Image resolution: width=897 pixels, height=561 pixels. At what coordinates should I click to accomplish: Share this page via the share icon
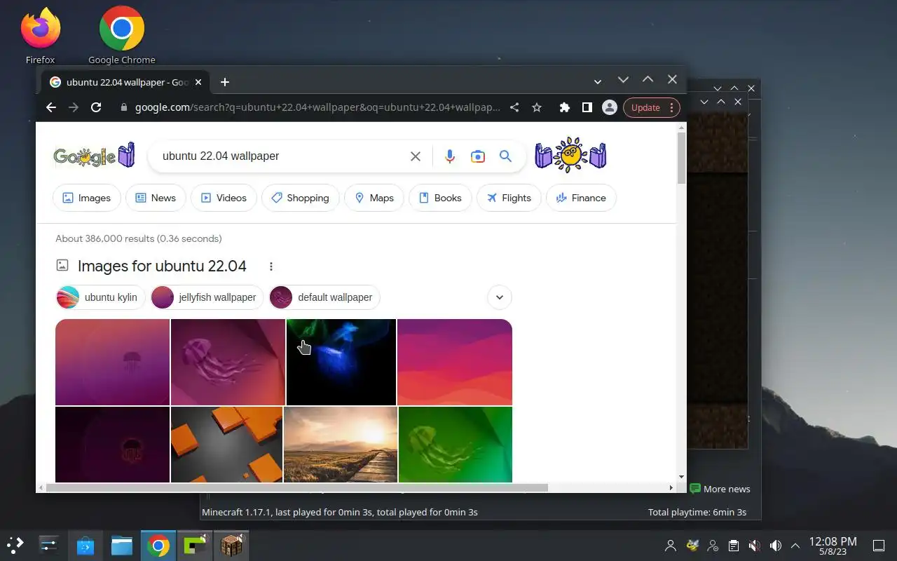pos(514,107)
